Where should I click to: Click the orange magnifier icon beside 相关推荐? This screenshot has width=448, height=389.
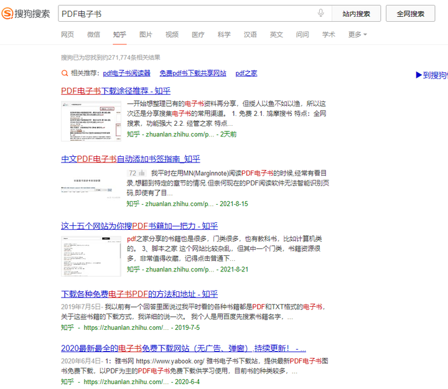65,73
